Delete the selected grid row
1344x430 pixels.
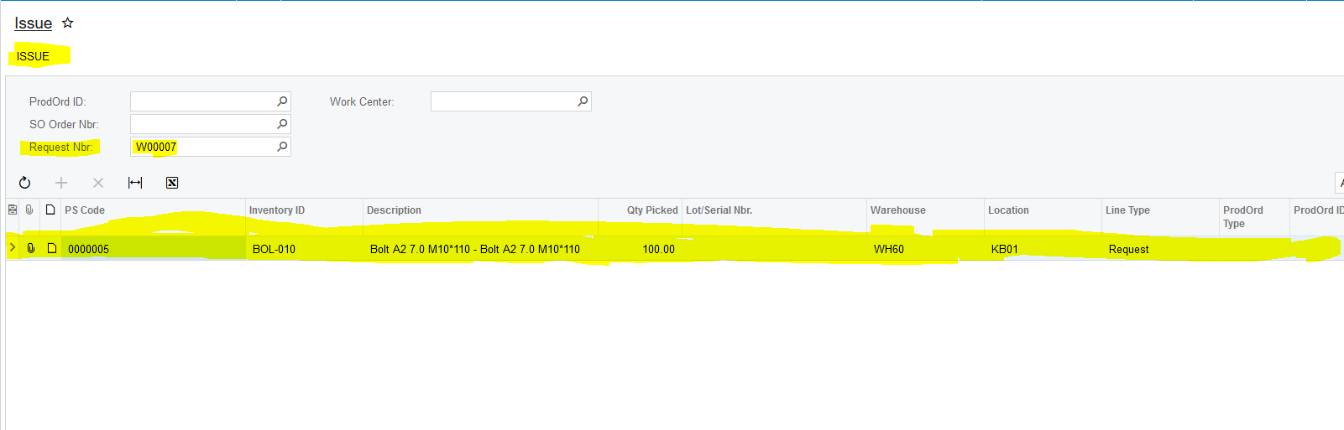[98, 183]
